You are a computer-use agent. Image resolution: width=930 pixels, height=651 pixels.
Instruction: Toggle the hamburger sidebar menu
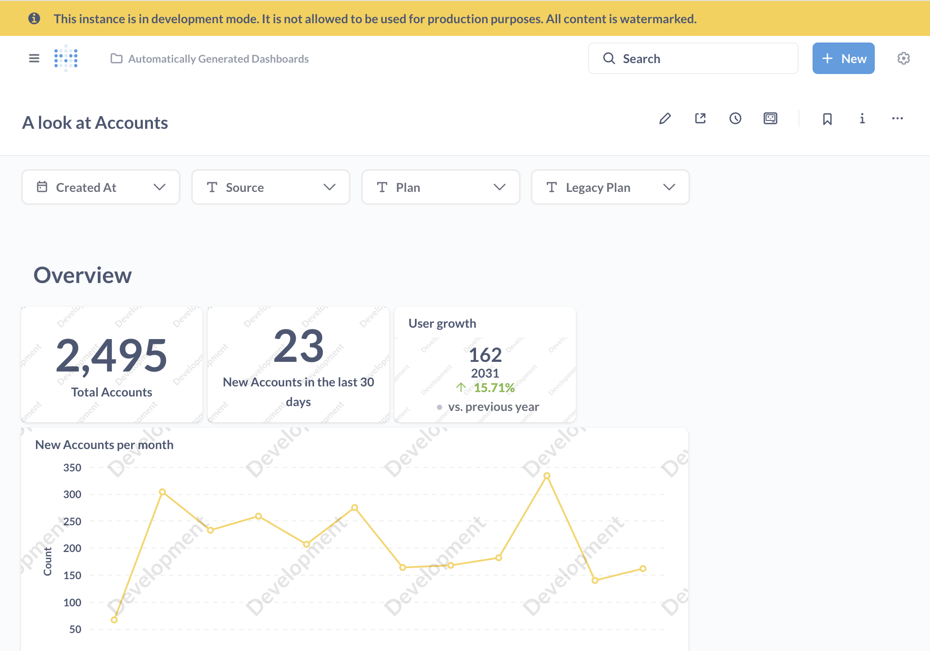coord(34,58)
